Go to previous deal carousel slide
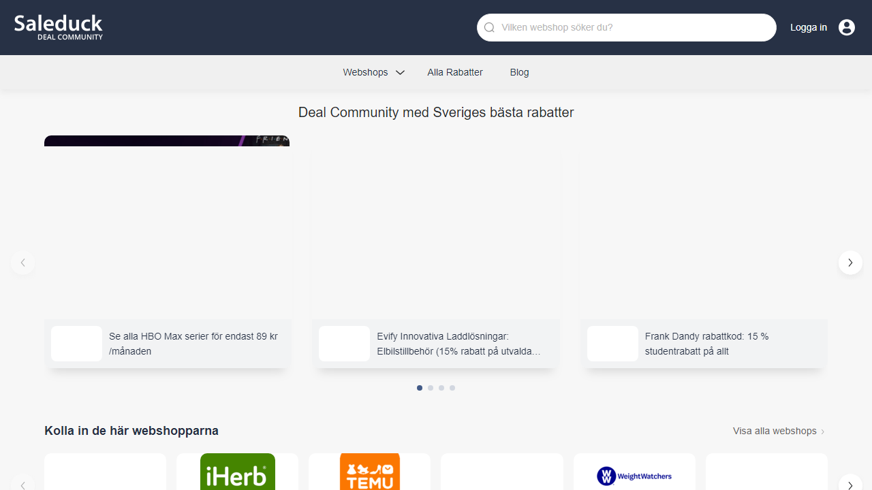 click(x=22, y=263)
